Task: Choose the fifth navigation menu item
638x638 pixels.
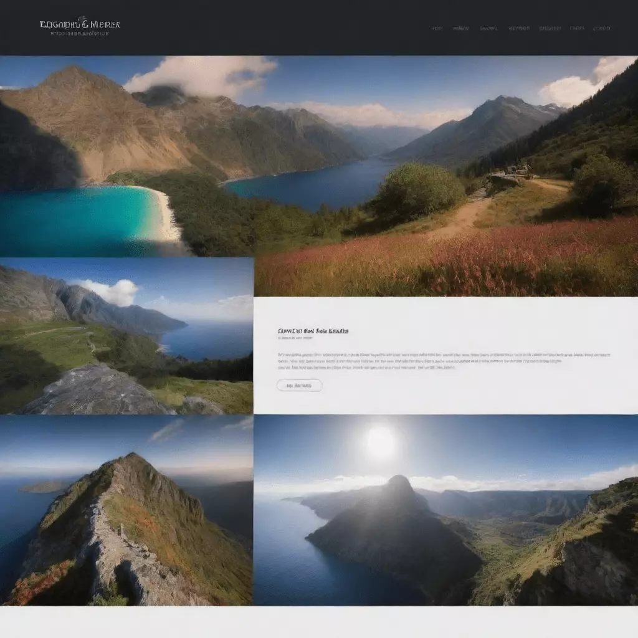Action: coord(550,28)
